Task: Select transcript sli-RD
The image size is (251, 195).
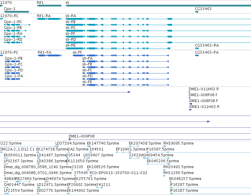Action: click(x=71, y=40)
